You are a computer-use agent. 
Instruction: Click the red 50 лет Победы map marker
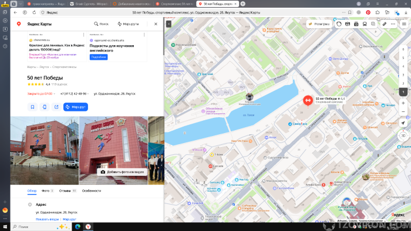(308, 101)
